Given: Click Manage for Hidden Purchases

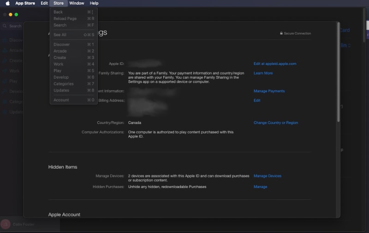Looking at the screenshot, I should tap(260, 187).
